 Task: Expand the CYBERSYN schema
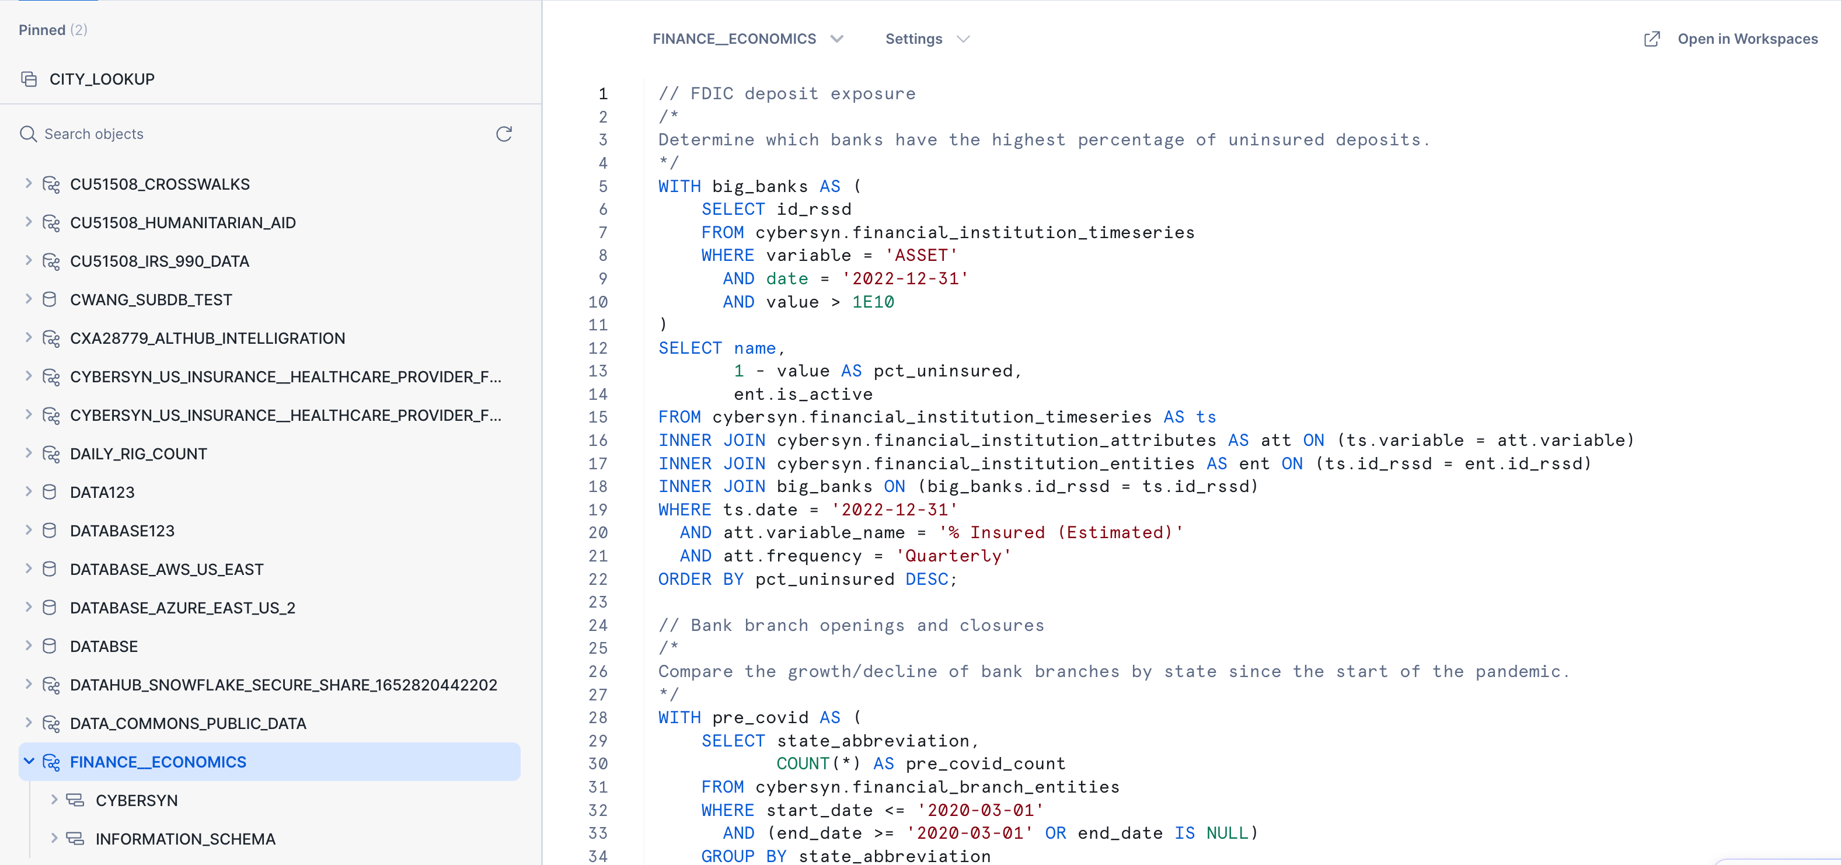pos(54,799)
